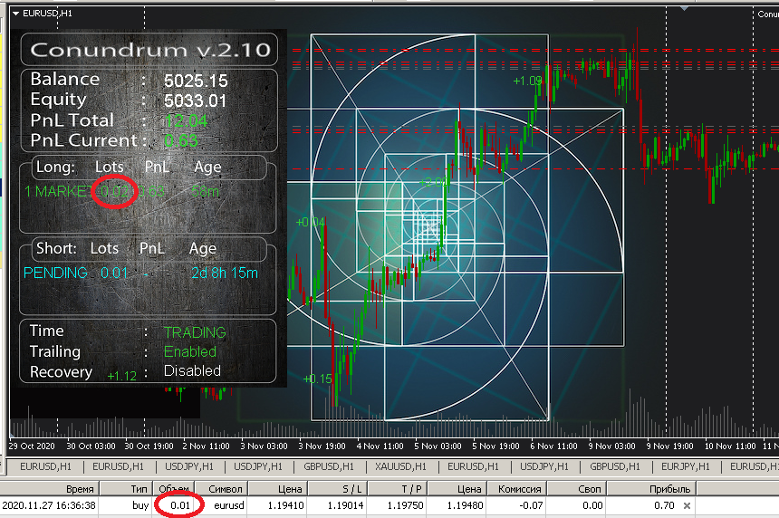Switch to the EURJPY,H1 chart tab
Screen dimensions: 779x518
[x=685, y=466]
